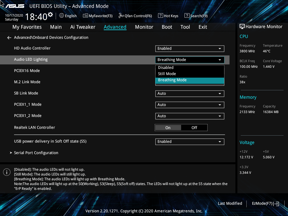
Task: Open the Exit tab
Action: pyautogui.click(x=203, y=27)
